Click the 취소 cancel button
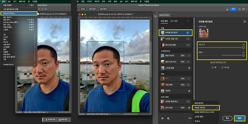 click(227, 118)
